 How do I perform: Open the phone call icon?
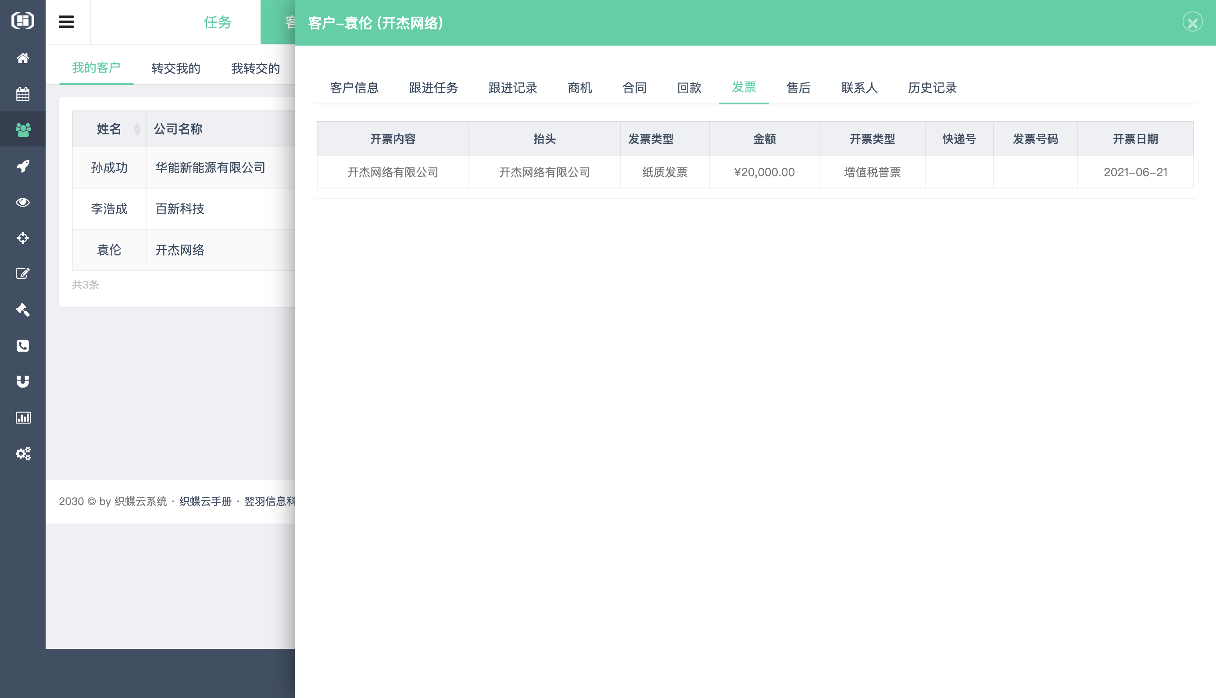(22, 345)
